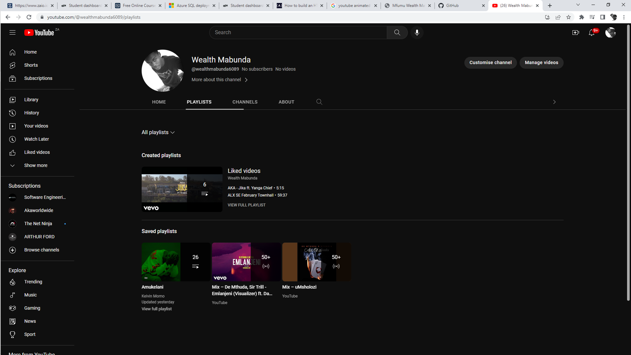This screenshot has height=355, width=631.
Task: Click the Customise channel button
Action: click(x=490, y=62)
